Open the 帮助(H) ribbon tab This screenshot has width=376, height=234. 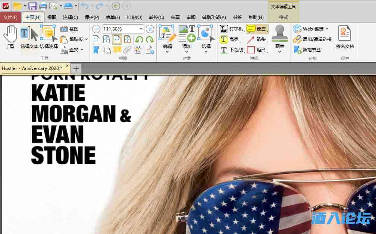[x=256, y=17]
